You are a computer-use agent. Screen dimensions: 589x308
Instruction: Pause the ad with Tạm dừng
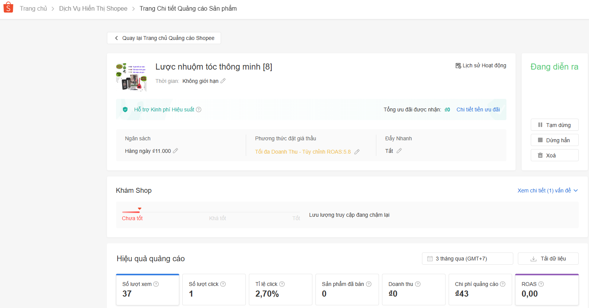pyautogui.click(x=554, y=125)
